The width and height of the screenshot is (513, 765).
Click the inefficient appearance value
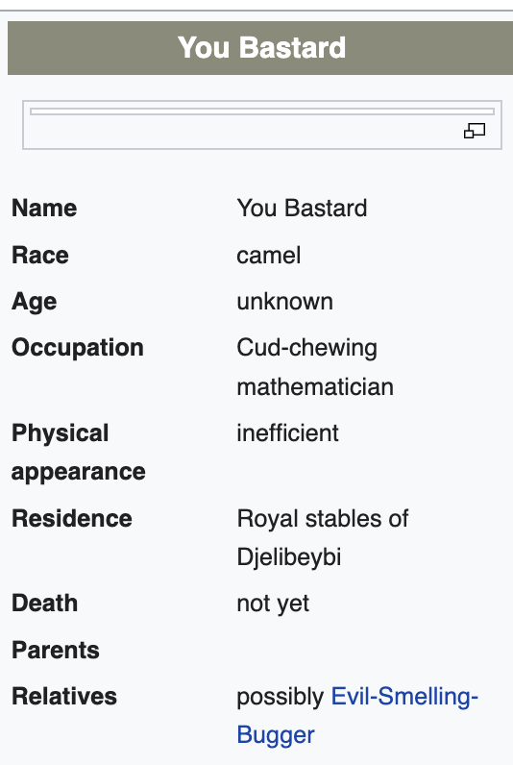287,432
